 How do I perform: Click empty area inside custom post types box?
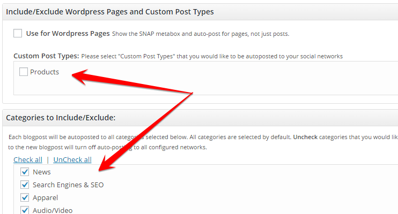click(x=229, y=81)
